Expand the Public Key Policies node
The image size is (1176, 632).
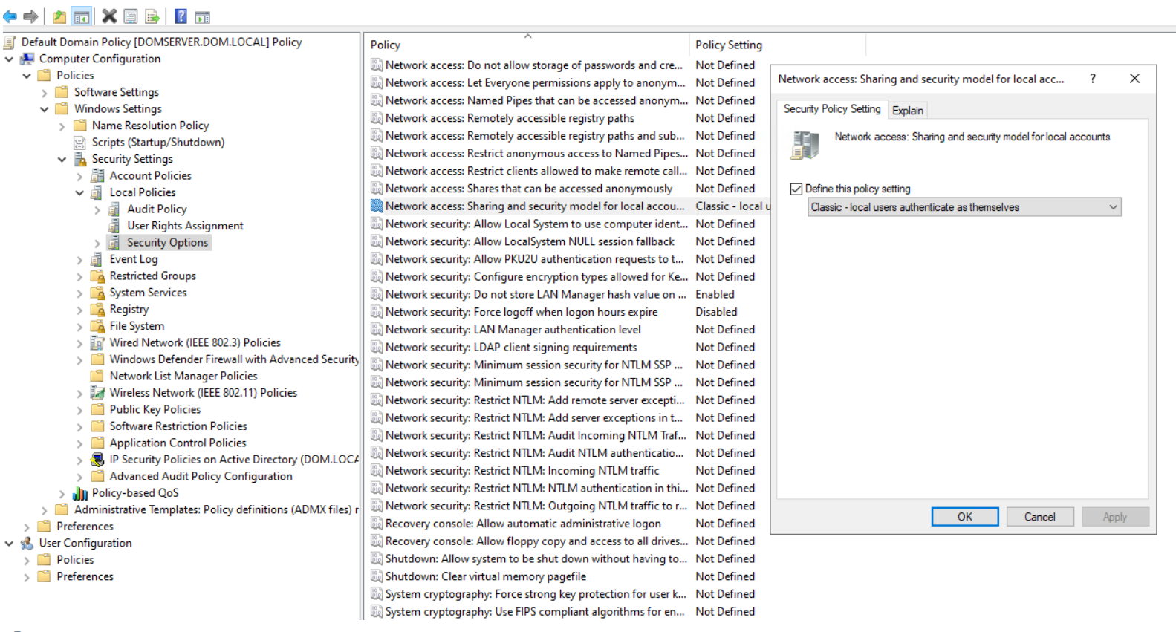pos(79,411)
